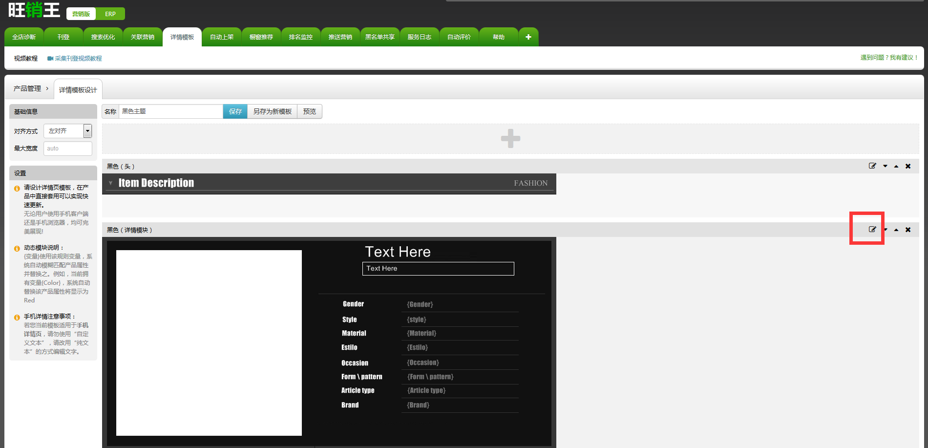Viewport: 928px width, 448px height.
Task: Move the 黑色（详情模块） module down
Action: (x=886, y=230)
